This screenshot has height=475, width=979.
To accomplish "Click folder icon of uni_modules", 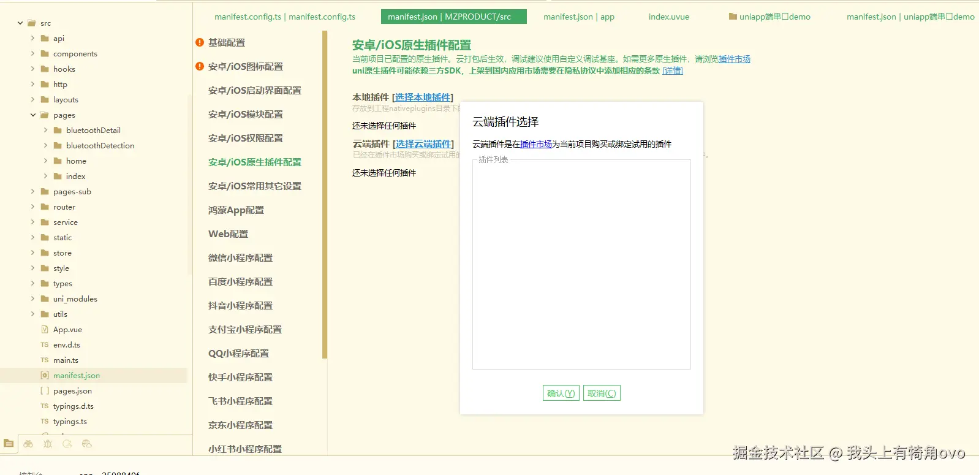I will (x=45, y=298).
